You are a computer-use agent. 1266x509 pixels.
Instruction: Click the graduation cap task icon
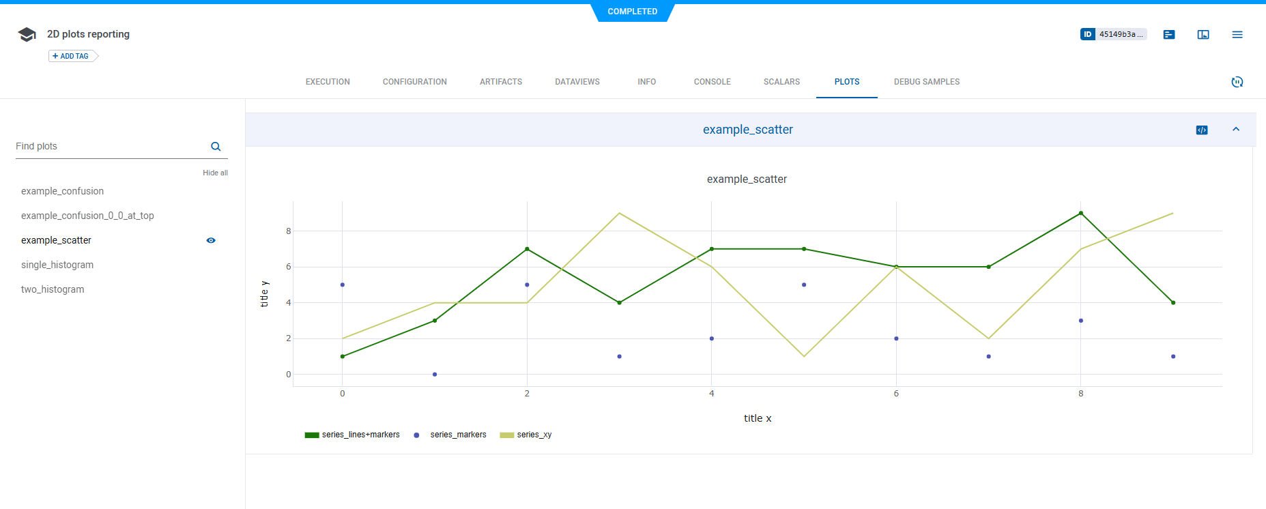click(x=27, y=35)
